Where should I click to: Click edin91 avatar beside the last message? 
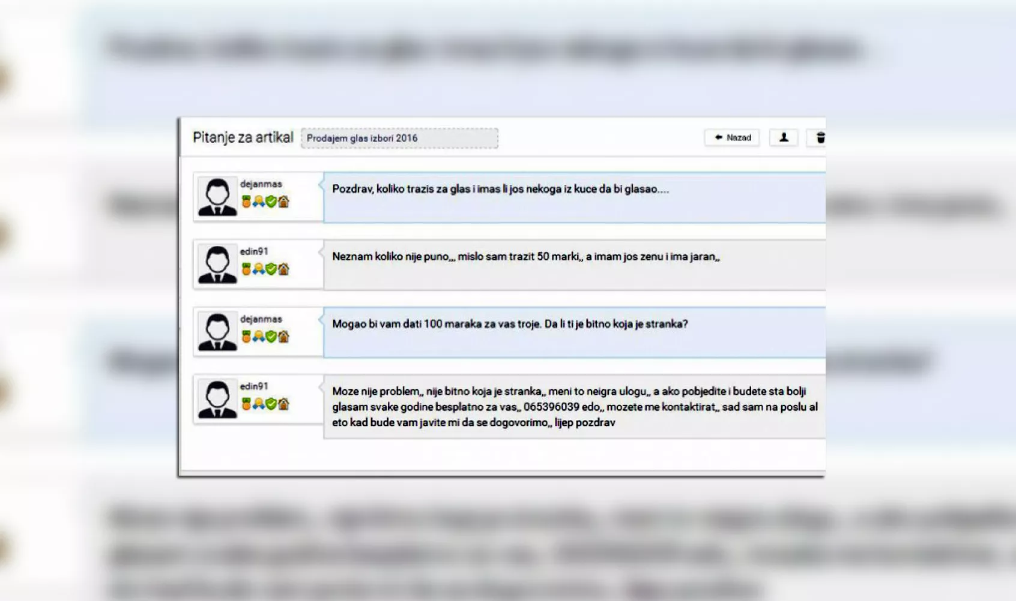tap(217, 399)
